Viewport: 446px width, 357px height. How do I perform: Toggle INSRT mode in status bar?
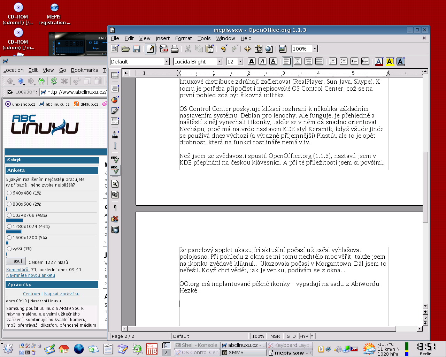point(276,336)
